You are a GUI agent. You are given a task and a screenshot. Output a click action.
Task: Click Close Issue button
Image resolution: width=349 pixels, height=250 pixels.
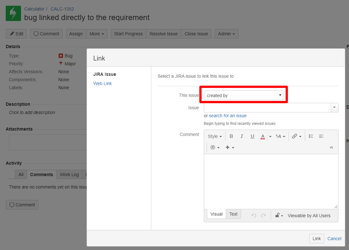[196, 34]
